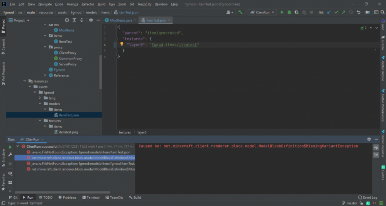This screenshot has width=386, height=206.
Task: Open the Commit tool window tab
Action: click(x=3, y=47)
